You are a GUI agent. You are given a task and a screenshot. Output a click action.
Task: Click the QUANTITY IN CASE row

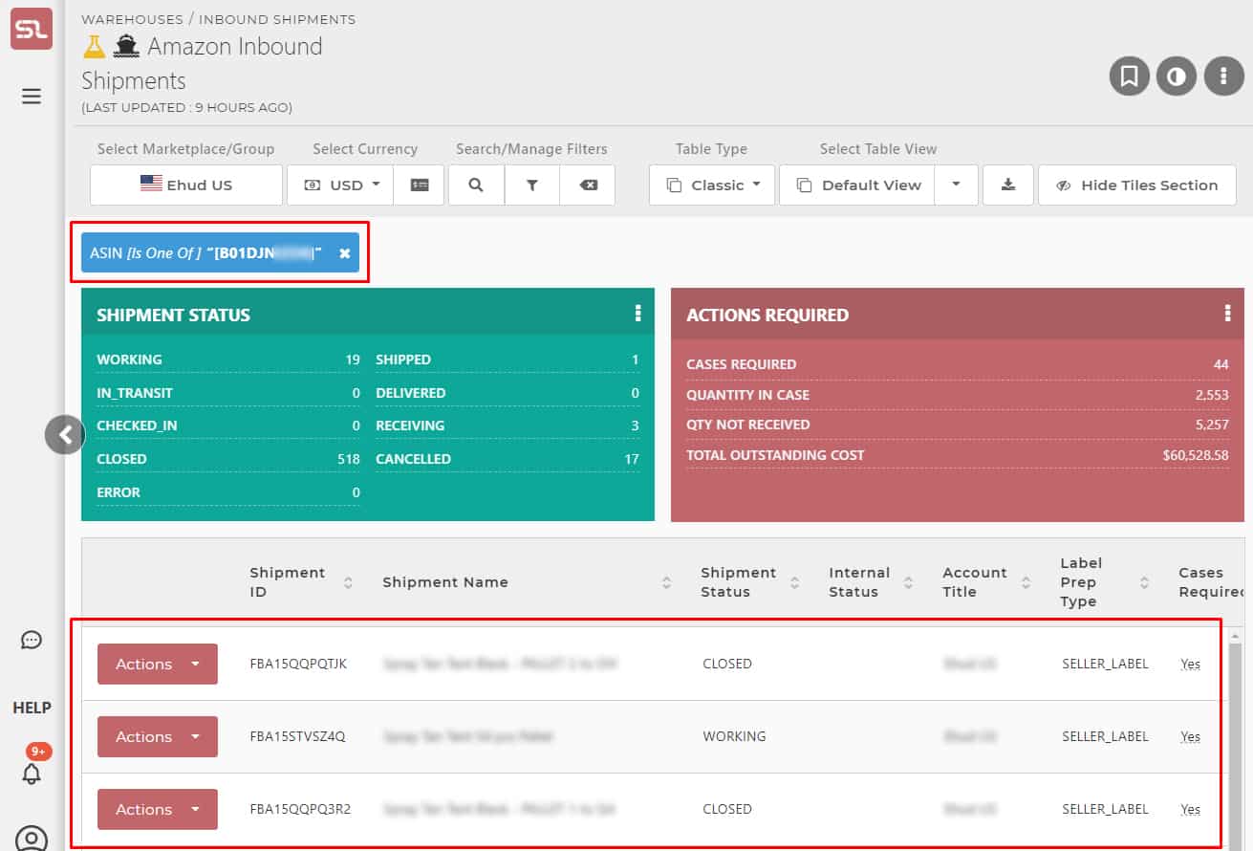[x=958, y=395]
